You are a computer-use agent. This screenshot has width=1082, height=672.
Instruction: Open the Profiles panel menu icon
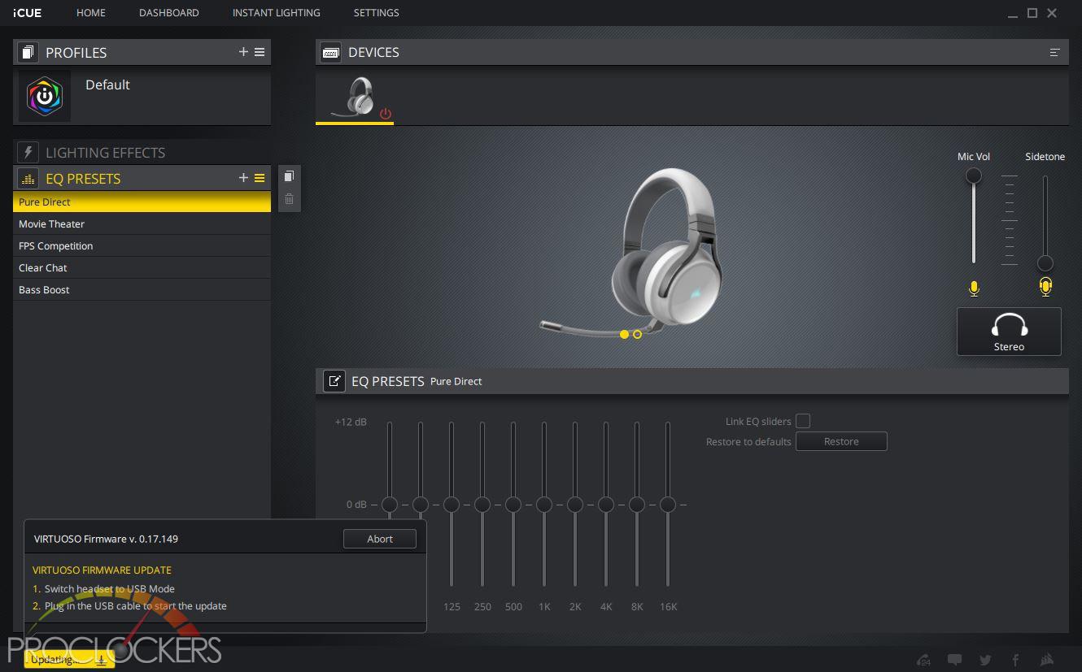coord(260,52)
